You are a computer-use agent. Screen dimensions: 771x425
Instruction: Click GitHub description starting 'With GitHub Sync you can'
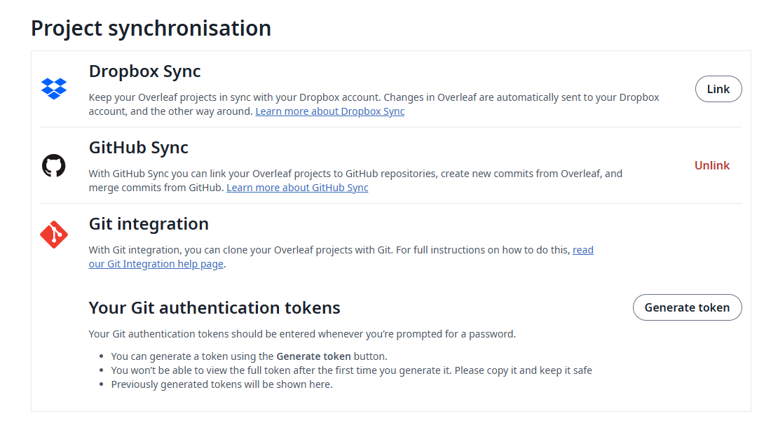coord(355,181)
